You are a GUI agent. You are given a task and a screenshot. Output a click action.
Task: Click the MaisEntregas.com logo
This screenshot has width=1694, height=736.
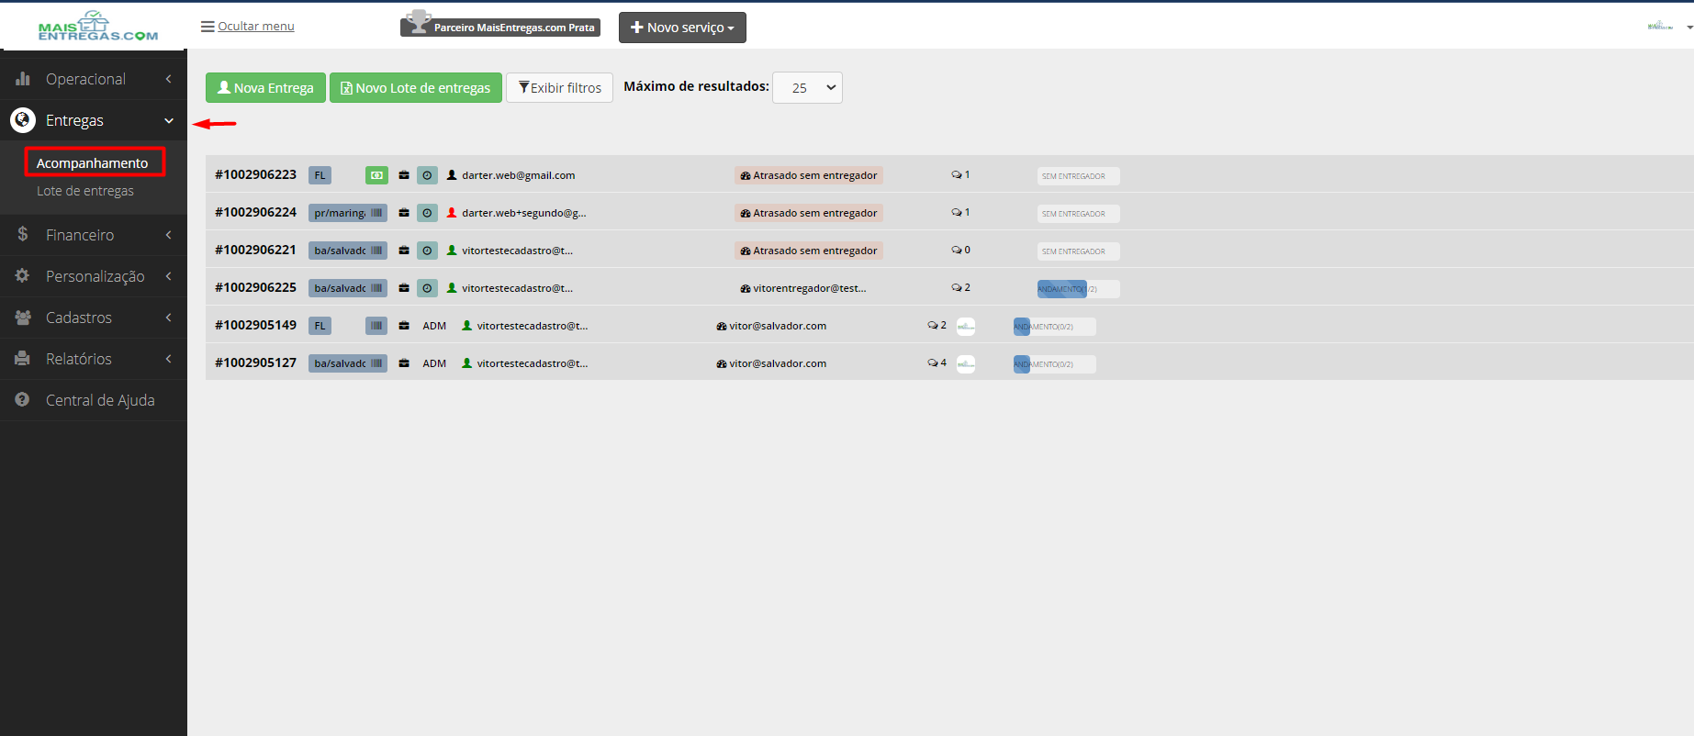point(97,26)
